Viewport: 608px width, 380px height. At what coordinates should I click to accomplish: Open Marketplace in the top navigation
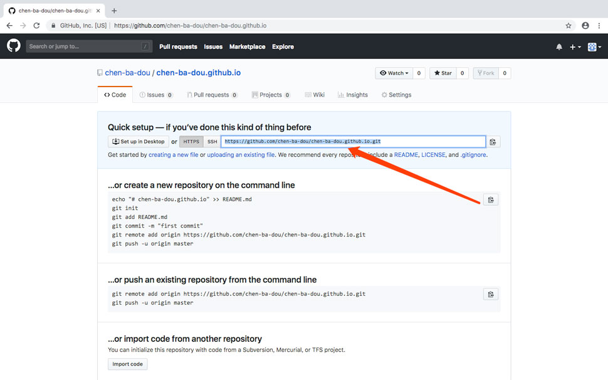click(247, 46)
